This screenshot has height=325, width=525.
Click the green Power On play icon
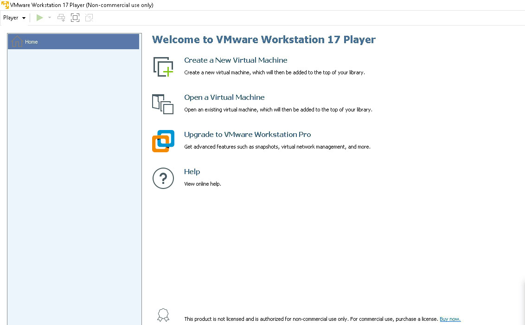pyautogui.click(x=39, y=18)
